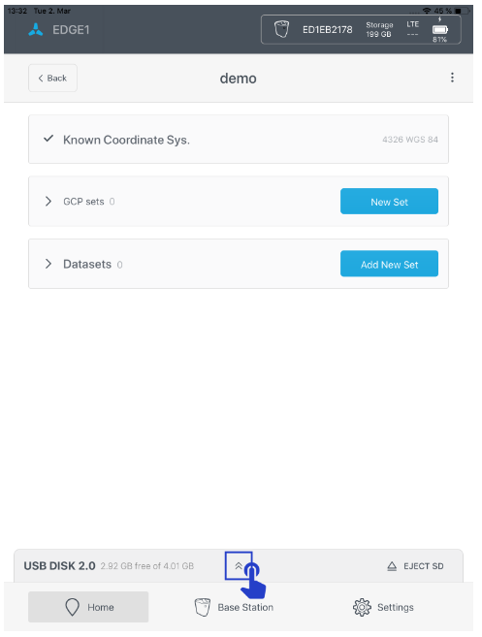This screenshot has height=637, width=482.
Task: Click the New Set button
Action: coord(389,201)
